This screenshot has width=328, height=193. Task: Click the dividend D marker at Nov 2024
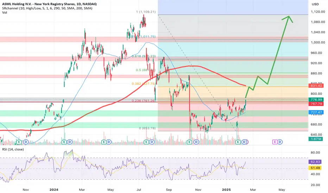[x=196, y=142]
